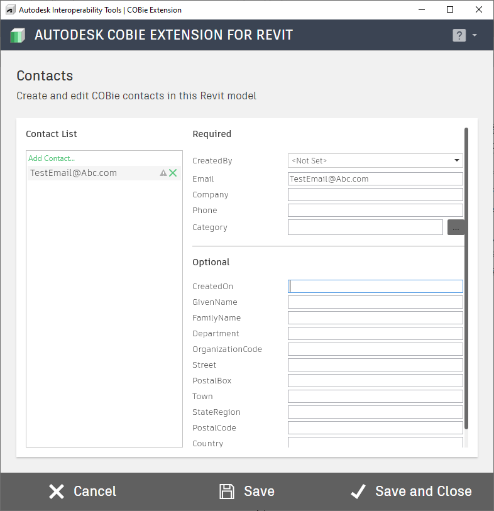Click the Save and Close checkmark icon

tap(358, 492)
